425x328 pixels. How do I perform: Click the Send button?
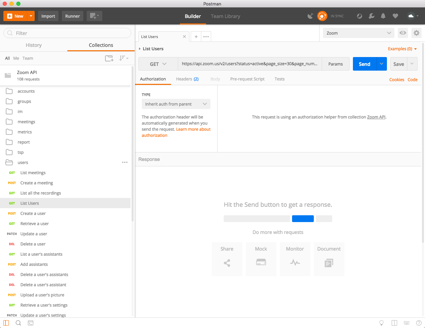click(364, 64)
